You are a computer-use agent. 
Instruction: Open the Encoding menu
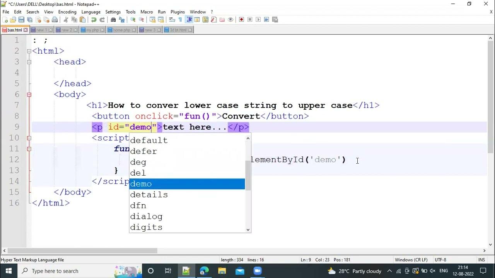pyautogui.click(x=67, y=12)
